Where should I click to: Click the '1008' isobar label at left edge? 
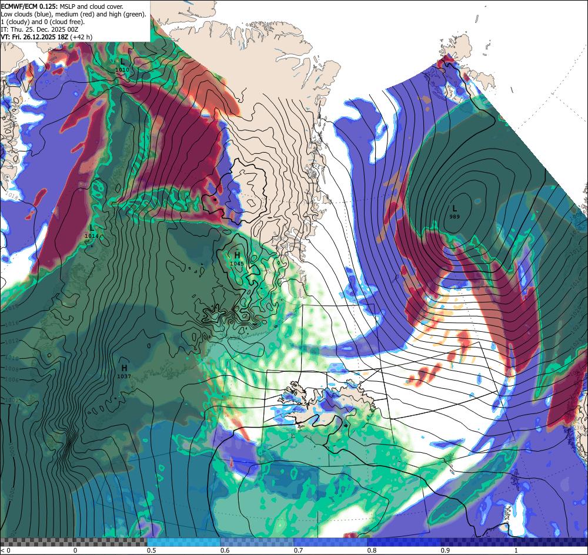click(x=12, y=369)
